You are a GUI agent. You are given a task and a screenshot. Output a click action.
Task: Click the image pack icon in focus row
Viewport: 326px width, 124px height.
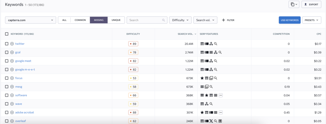point(211,78)
